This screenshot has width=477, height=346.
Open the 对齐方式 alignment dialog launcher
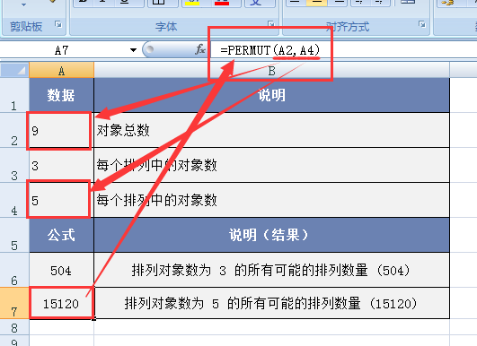pyautogui.click(x=422, y=24)
